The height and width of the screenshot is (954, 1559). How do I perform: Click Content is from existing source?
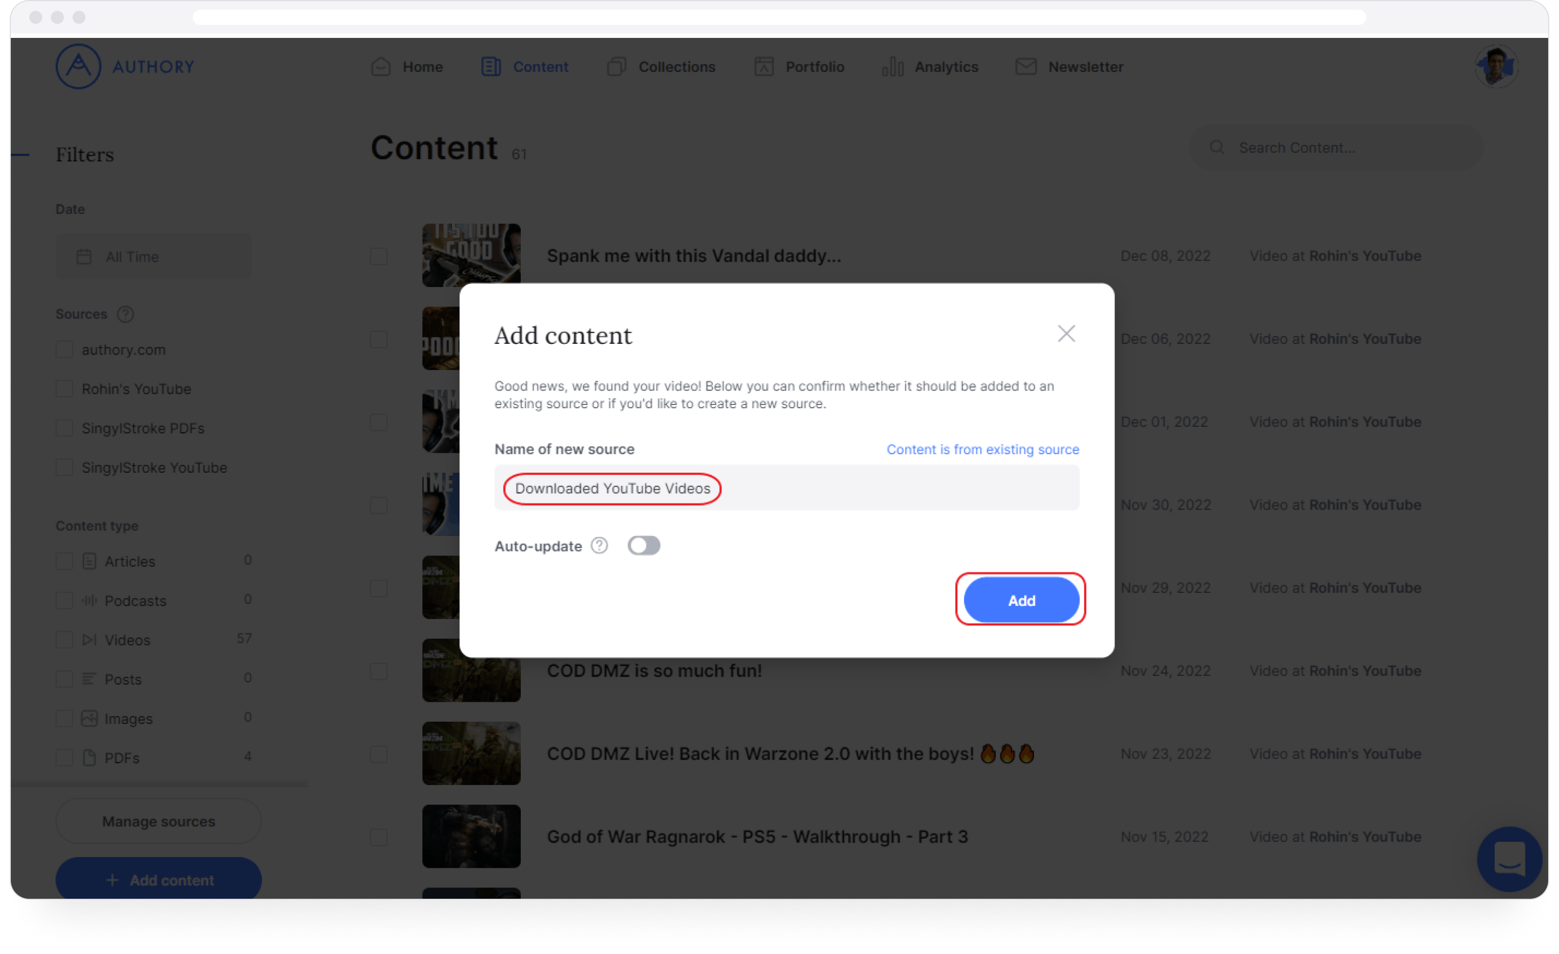[983, 449]
